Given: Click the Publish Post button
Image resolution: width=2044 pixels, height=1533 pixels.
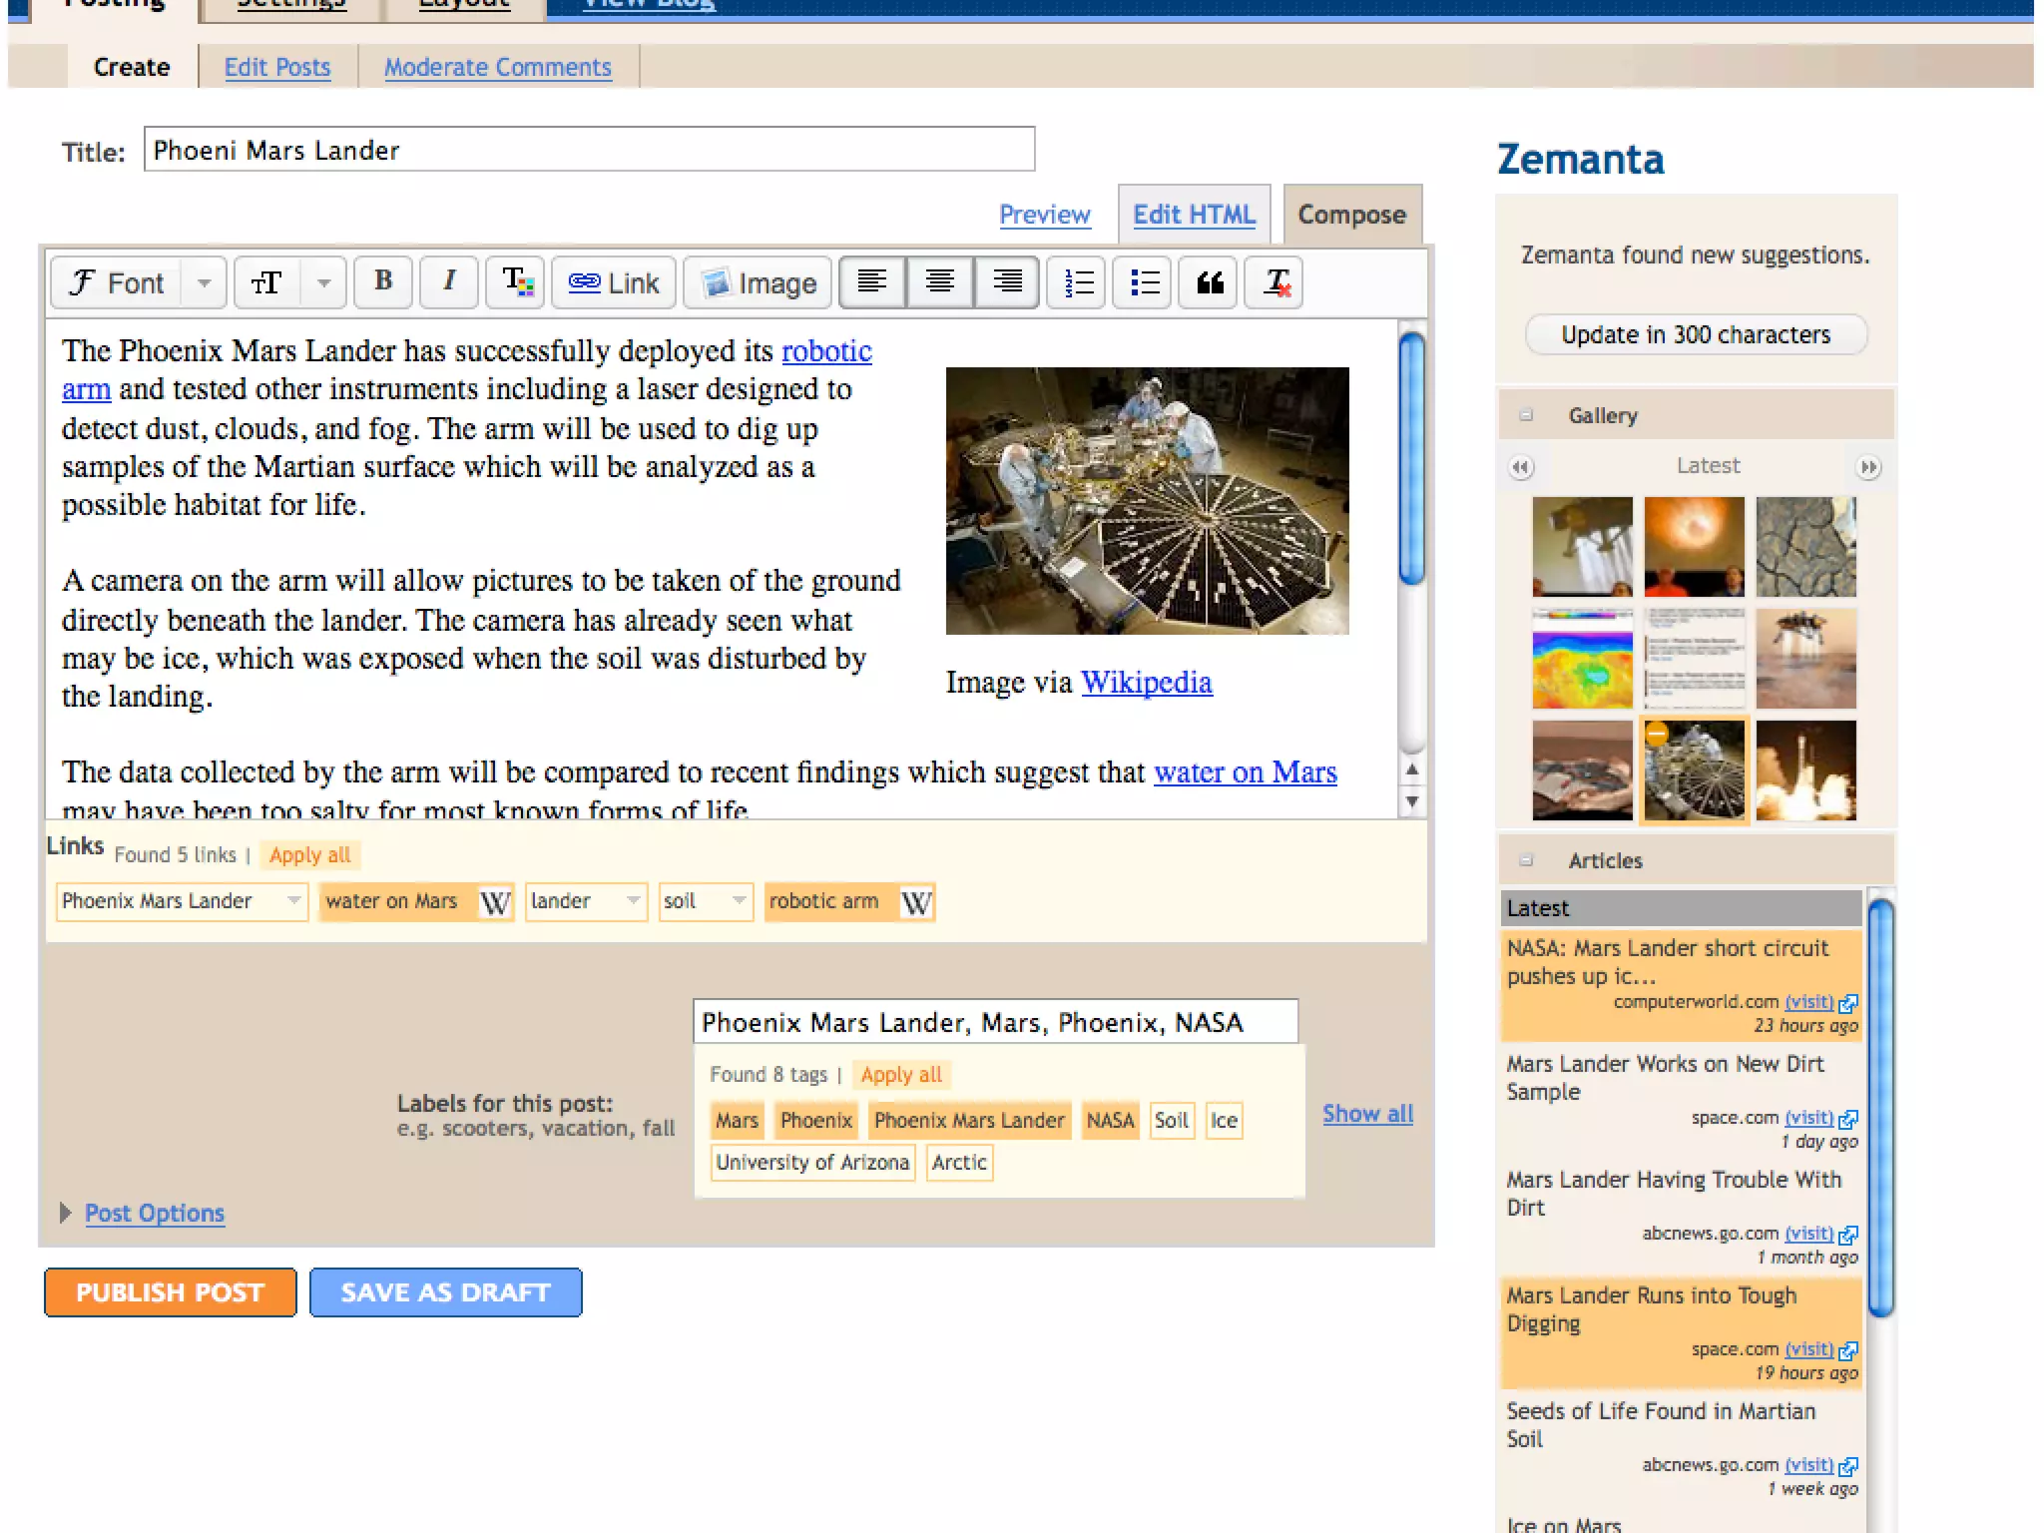Looking at the screenshot, I should tap(170, 1292).
